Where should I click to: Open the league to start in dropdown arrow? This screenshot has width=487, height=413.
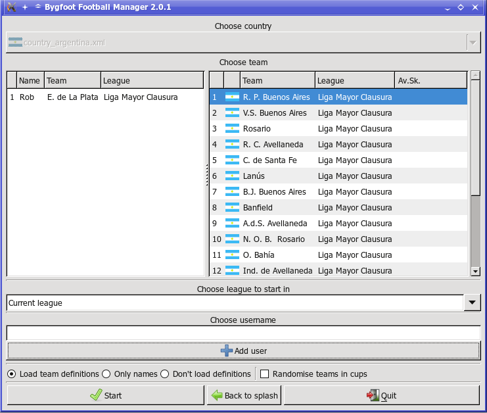(x=472, y=303)
